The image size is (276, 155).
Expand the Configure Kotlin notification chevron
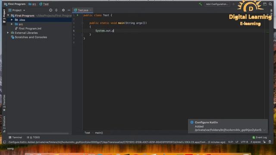[264, 130]
